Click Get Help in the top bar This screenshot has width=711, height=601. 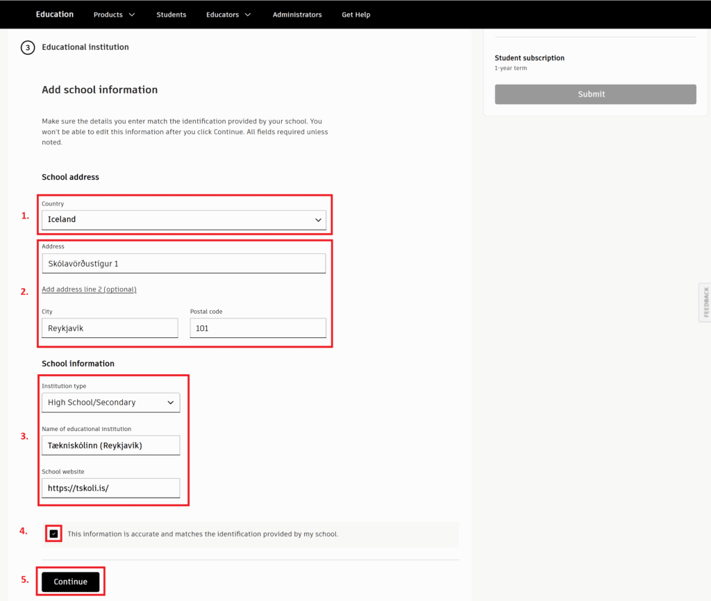356,15
